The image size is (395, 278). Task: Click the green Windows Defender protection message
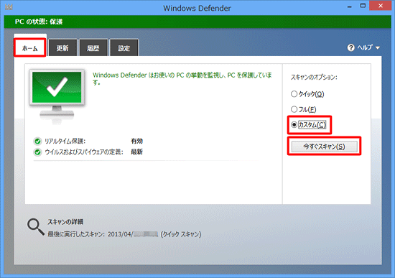click(x=182, y=78)
